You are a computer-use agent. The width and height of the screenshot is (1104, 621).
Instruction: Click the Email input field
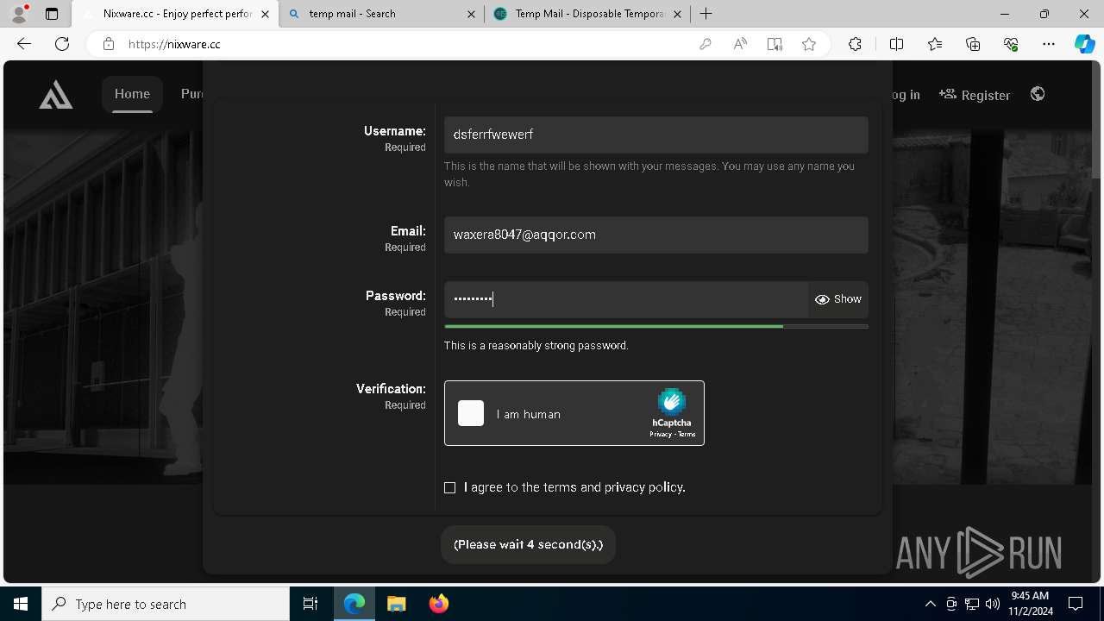[655, 235]
